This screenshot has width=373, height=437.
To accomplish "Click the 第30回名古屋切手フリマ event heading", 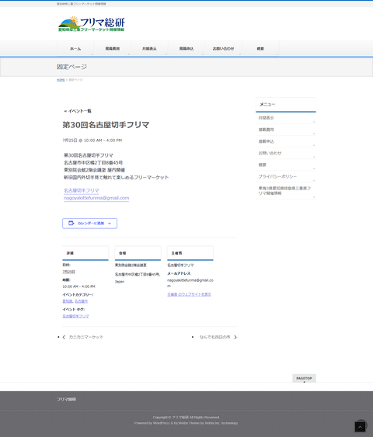I will (106, 124).
